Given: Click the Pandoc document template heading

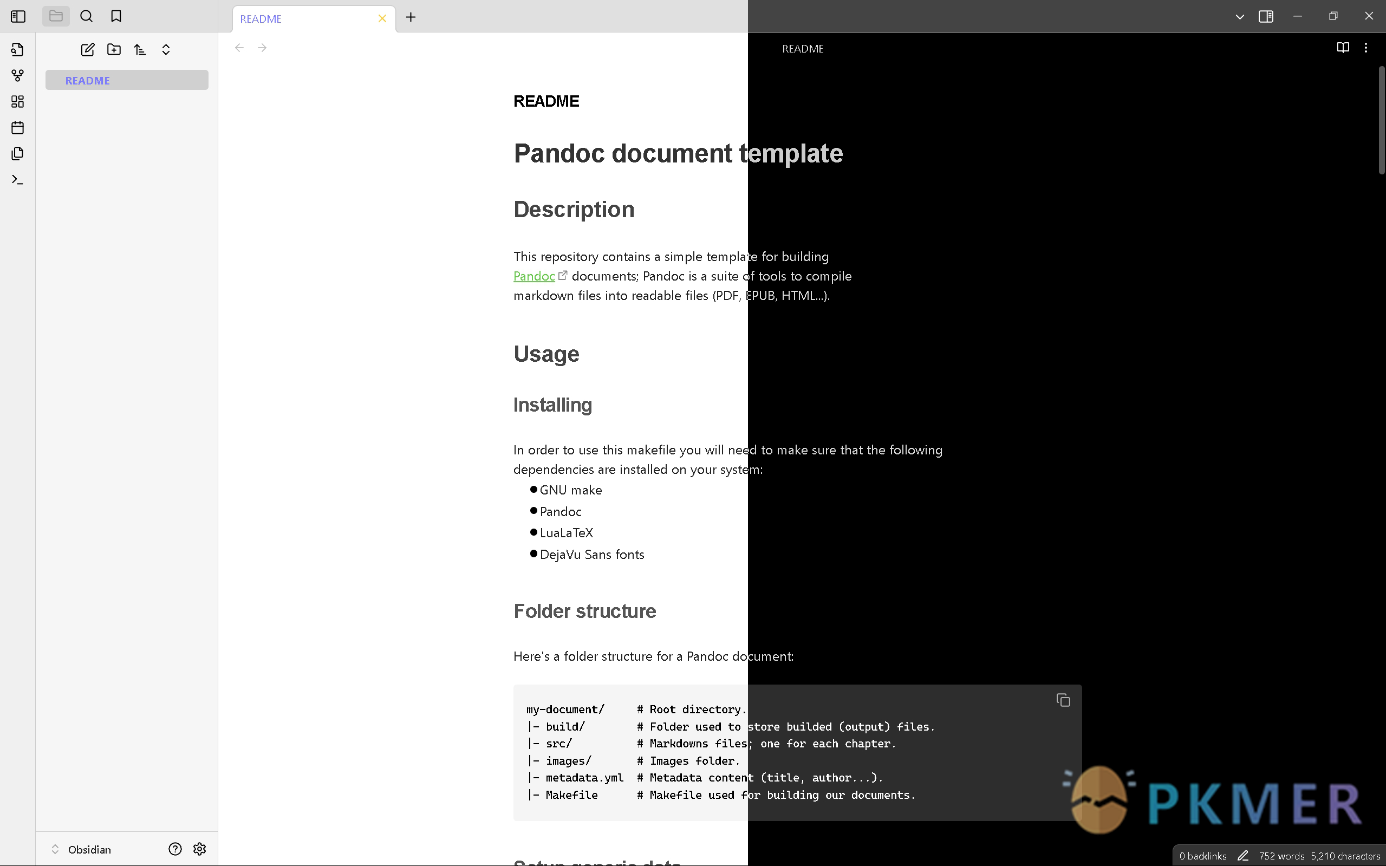Looking at the screenshot, I should [678, 153].
